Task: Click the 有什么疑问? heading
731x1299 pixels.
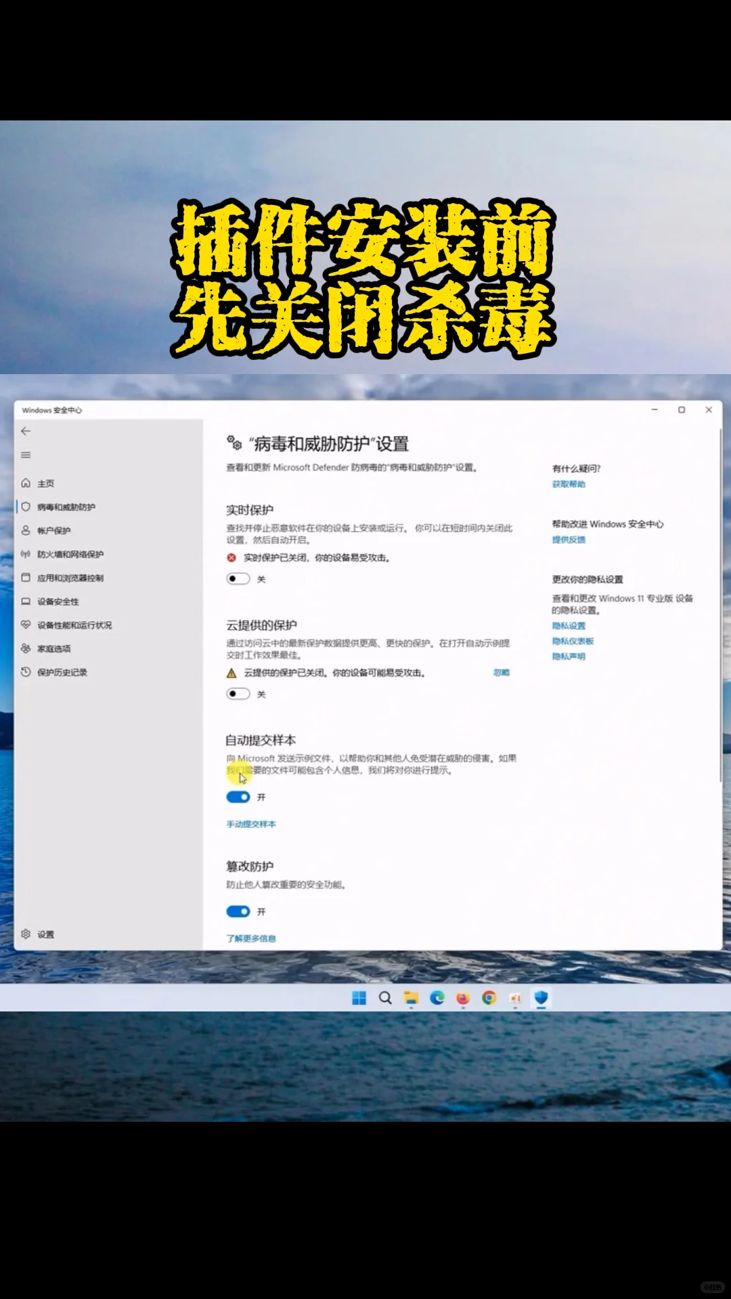Action: (x=576, y=468)
